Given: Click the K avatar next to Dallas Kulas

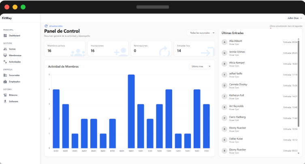Looking at the screenshot, I should 224,140.
